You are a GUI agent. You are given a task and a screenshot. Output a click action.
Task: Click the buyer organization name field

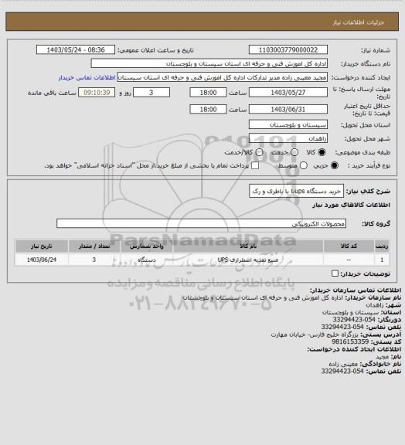[209, 63]
